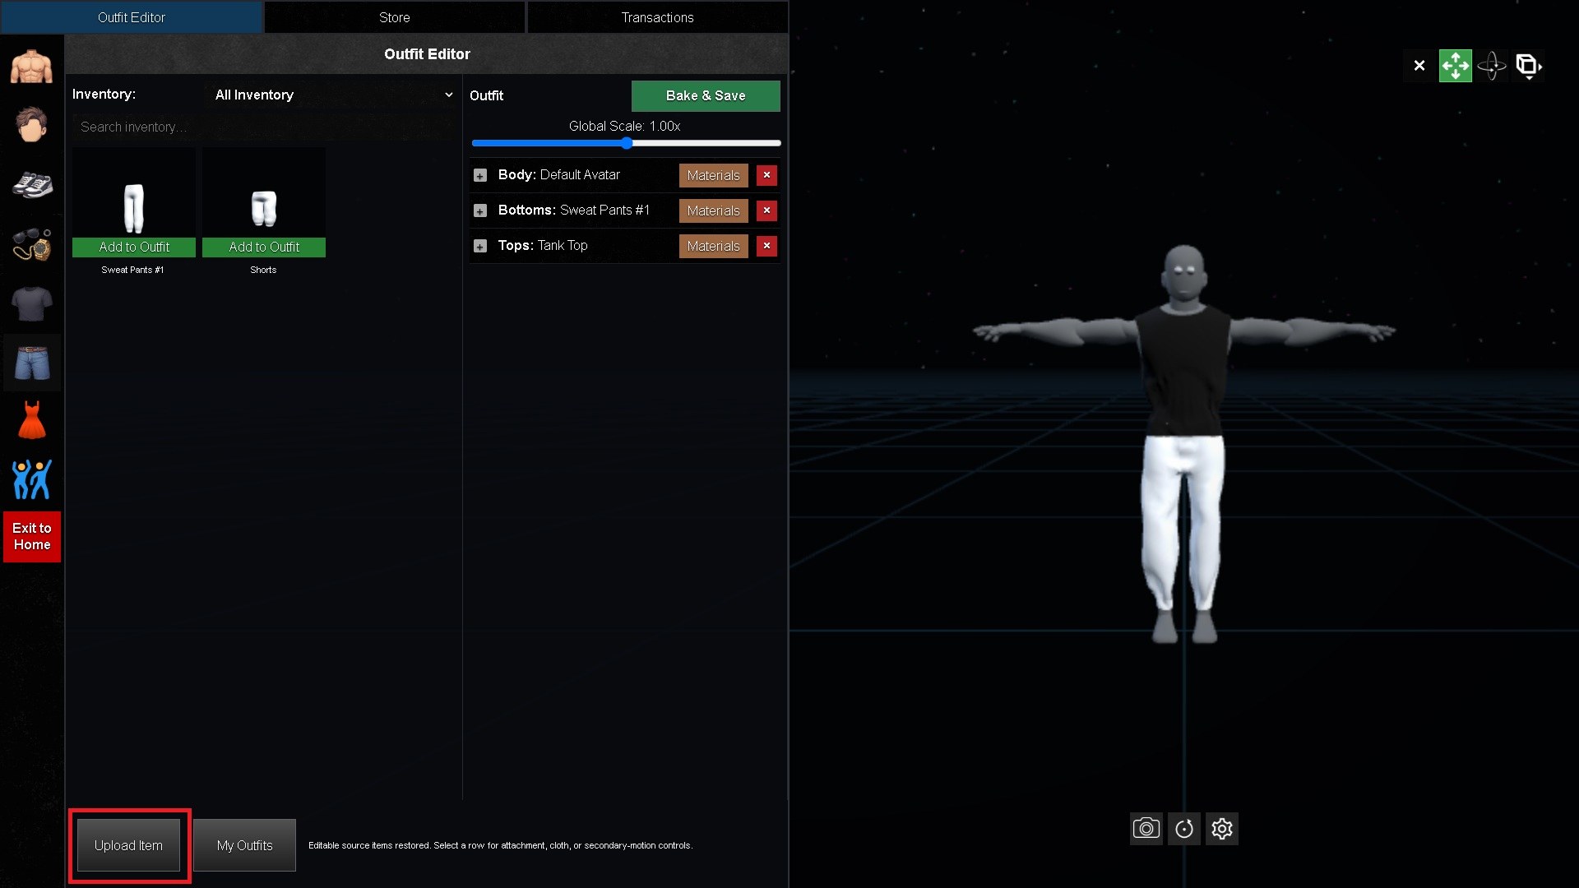Select the Sweat Pants #1 thumbnail image
1579x888 pixels.
click(134, 194)
